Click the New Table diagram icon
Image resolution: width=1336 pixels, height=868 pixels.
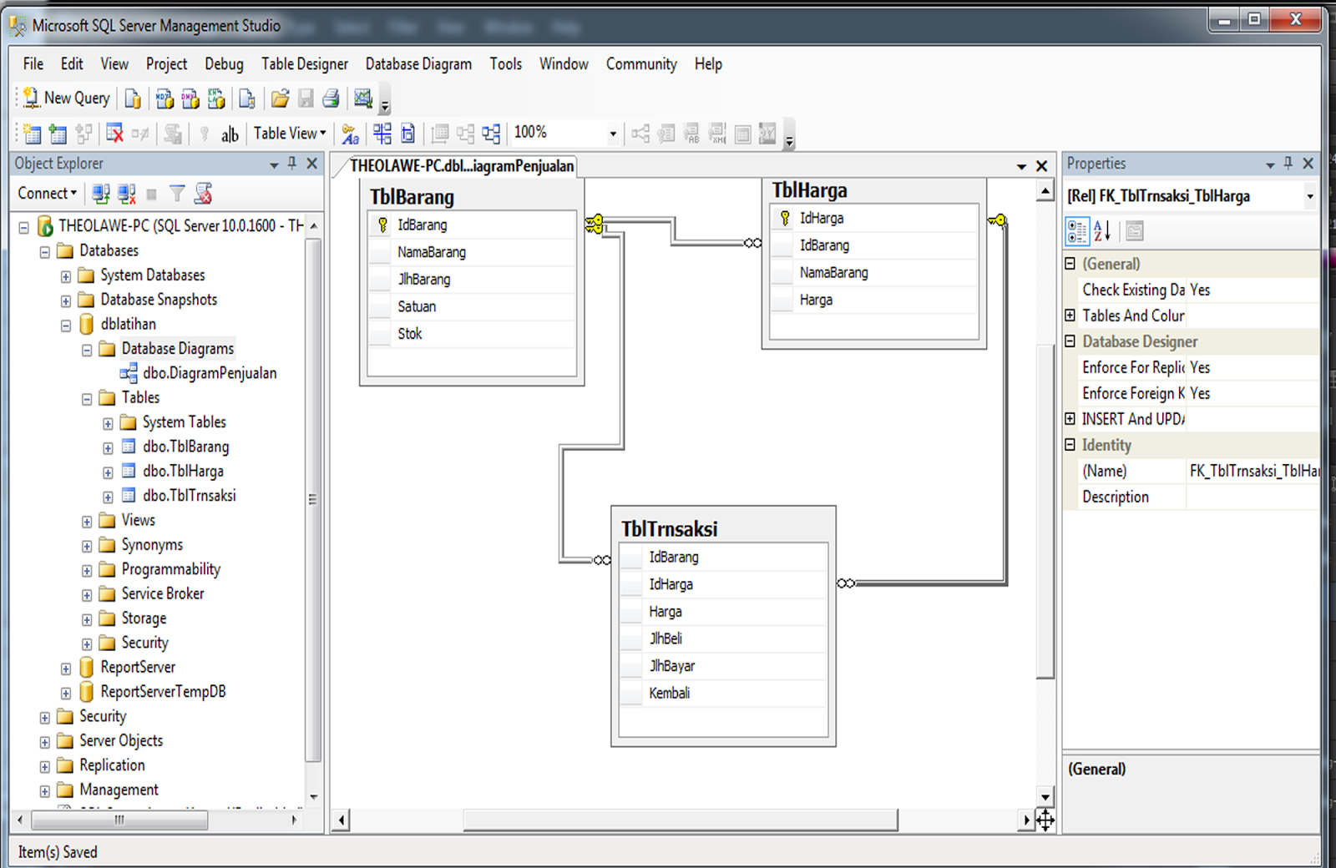32,134
